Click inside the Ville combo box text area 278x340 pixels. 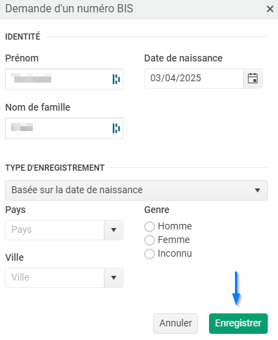[55, 278]
